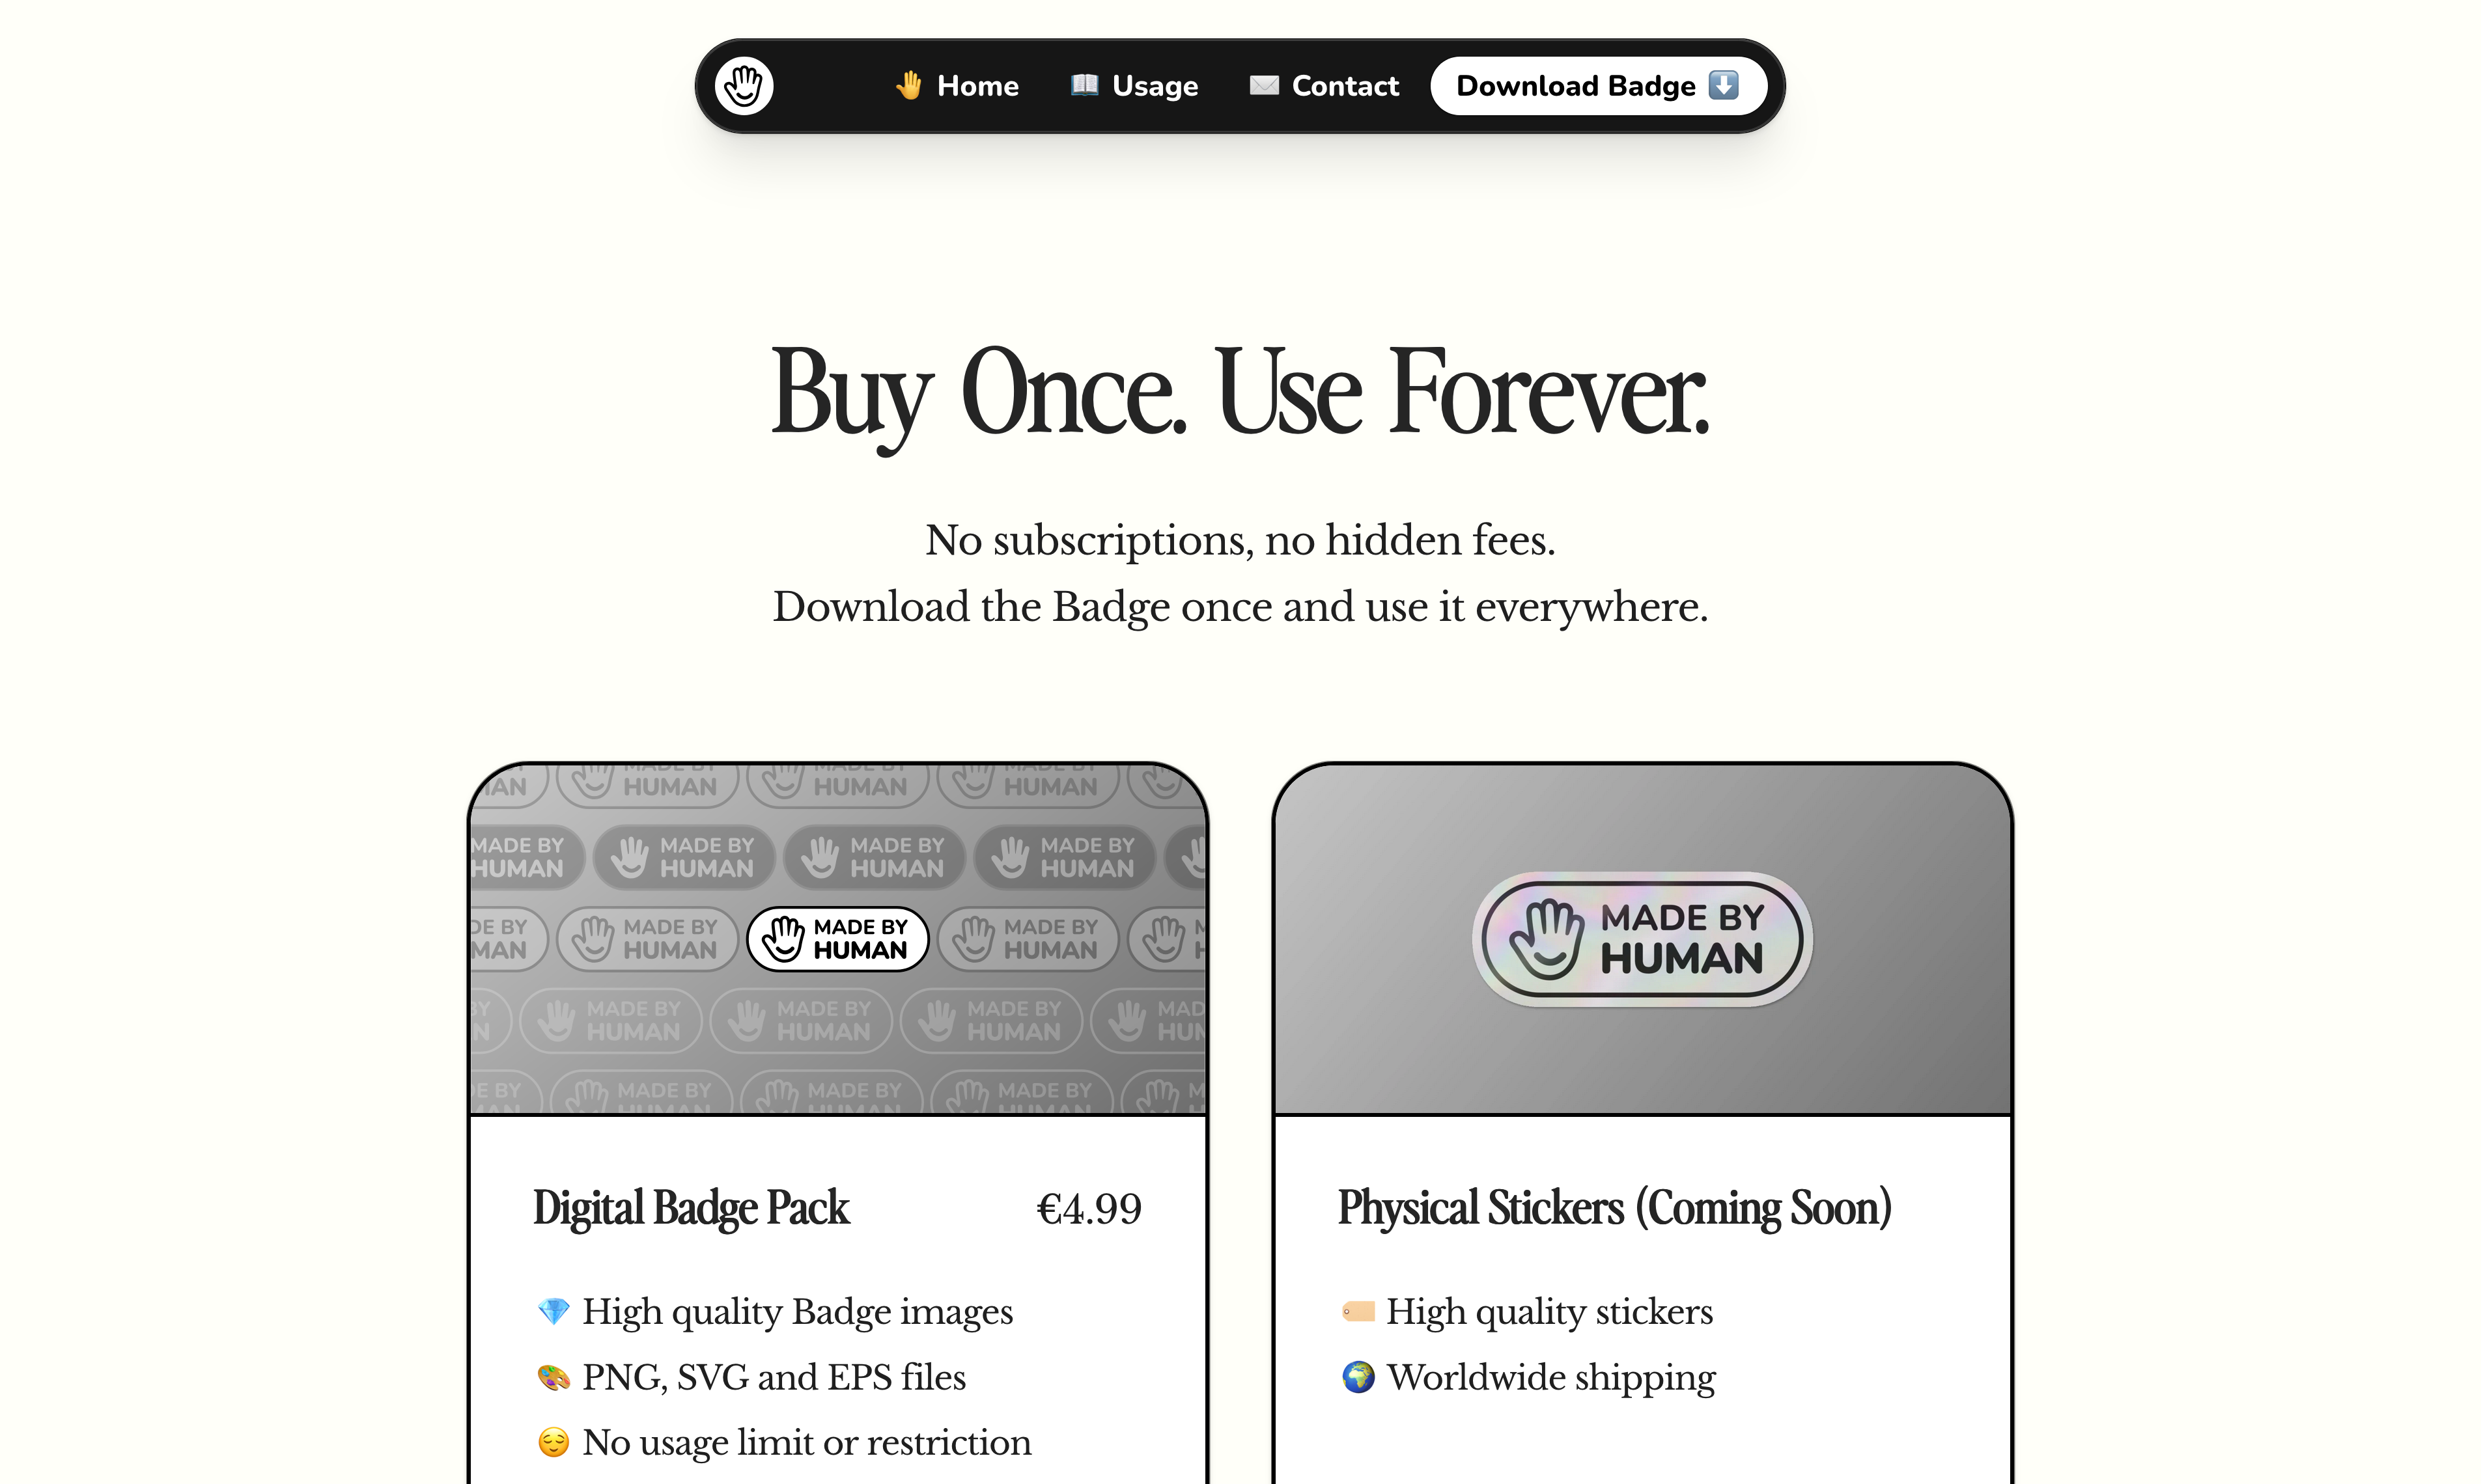Select the Digital Badge Pack title
The width and height of the screenshot is (2481, 1484).
690,1208
